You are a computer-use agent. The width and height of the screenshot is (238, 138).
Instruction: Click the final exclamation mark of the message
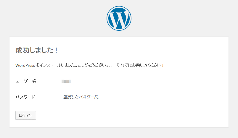[163, 65]
